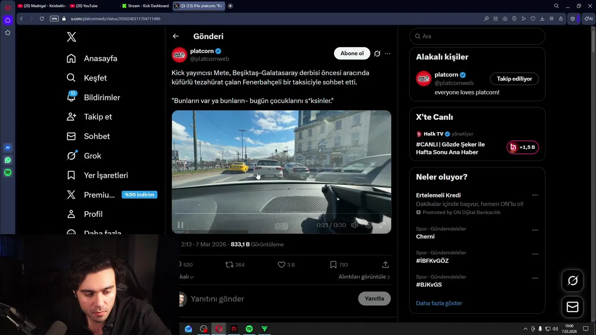Viewport: 596px width, 335px height.
Task: Open a new browser tab
Action: point(230,6)
